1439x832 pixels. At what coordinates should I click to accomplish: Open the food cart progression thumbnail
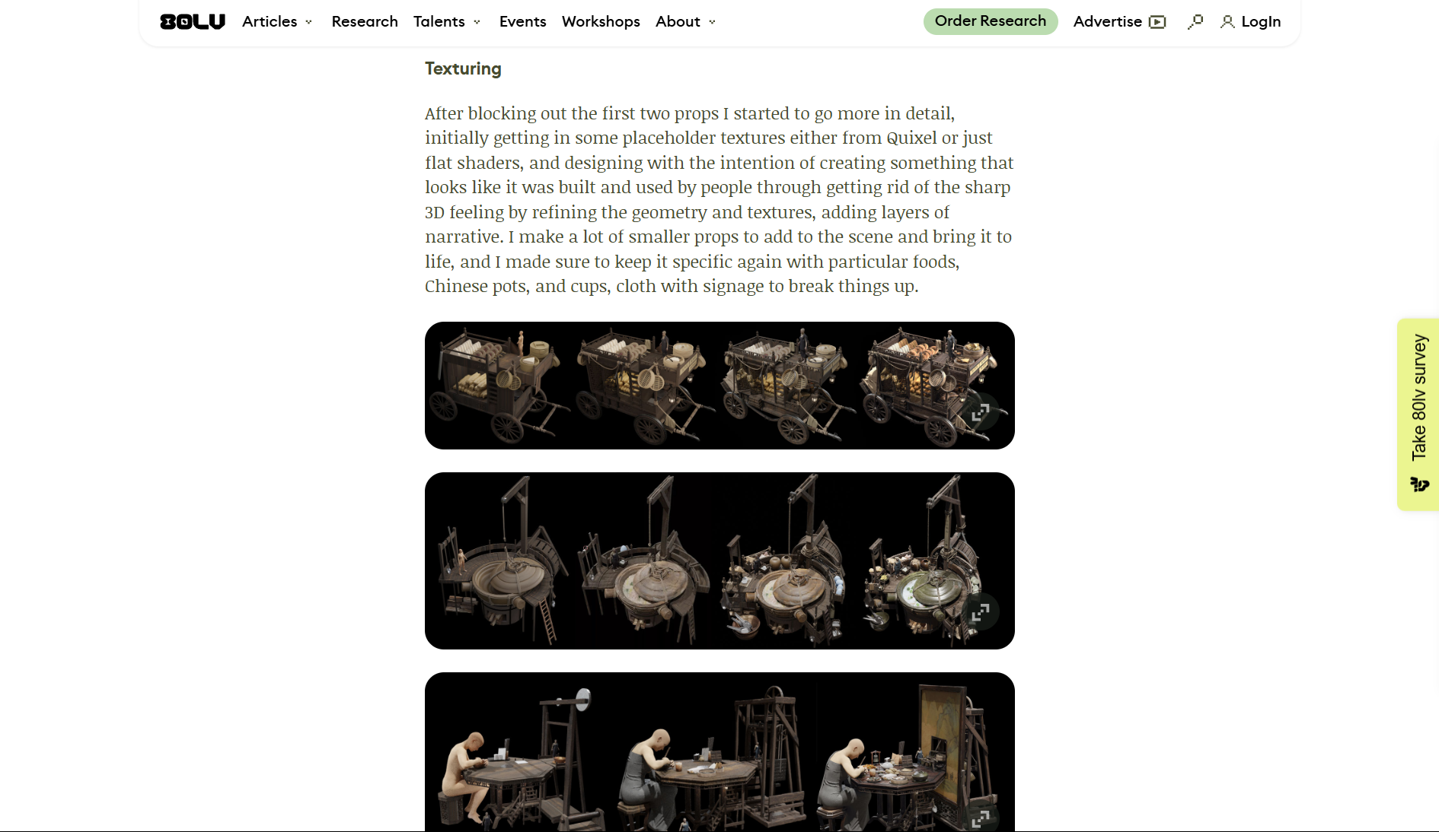pos(719,386)
